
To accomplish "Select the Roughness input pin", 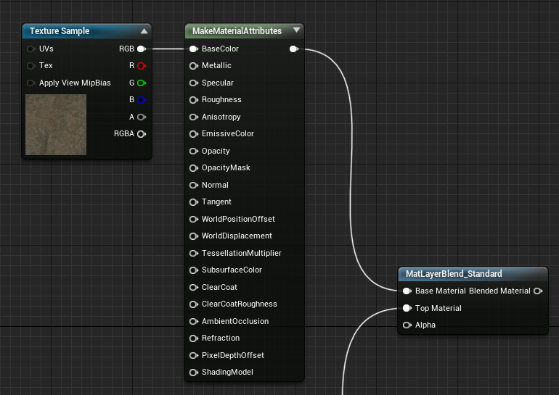I will click(194, 100).
